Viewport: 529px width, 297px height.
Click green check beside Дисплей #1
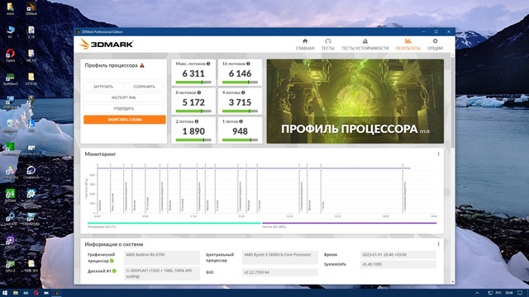coord(114,271)
